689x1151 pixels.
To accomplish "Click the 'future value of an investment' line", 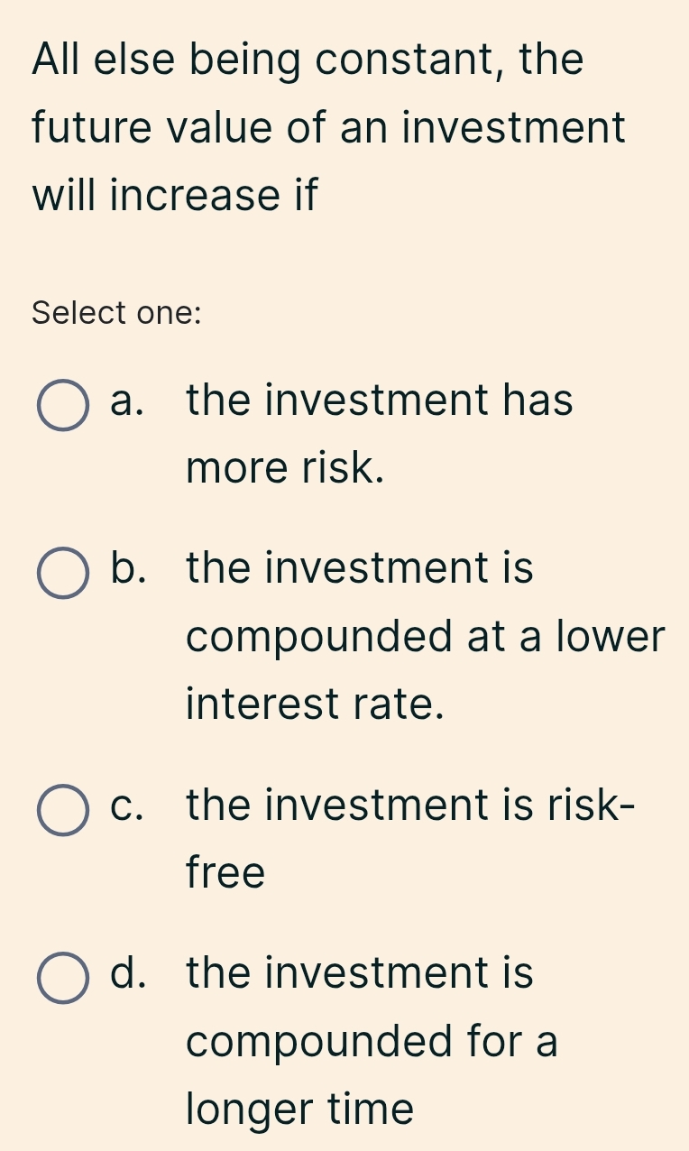I will point(328,127).
